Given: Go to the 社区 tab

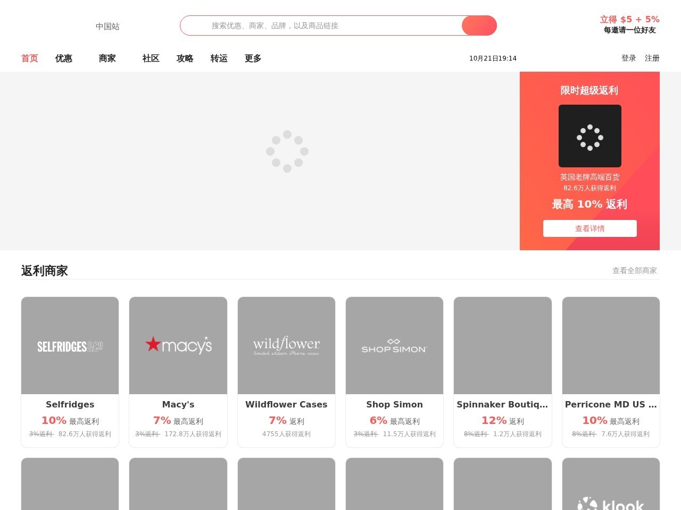Looking at the screenshot, I should (151, 58).
